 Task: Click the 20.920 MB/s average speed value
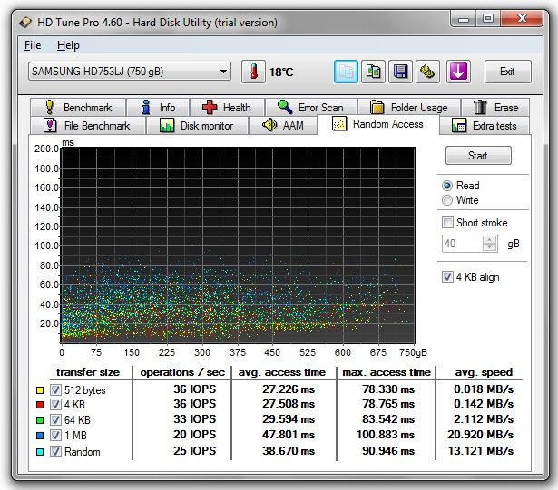pyautogui.click(x=480, y=435)
